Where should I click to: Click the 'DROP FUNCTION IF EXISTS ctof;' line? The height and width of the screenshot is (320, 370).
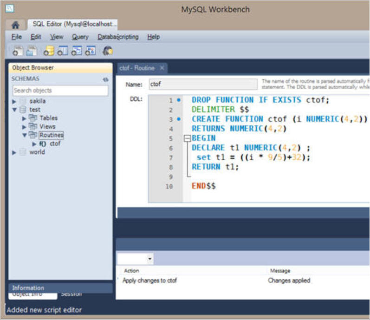[260, 100]
